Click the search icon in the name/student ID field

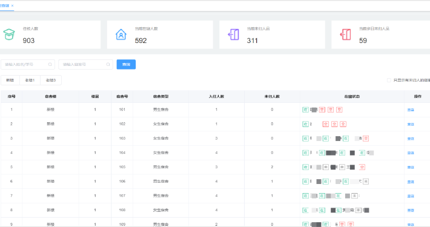tap(50, 64)
